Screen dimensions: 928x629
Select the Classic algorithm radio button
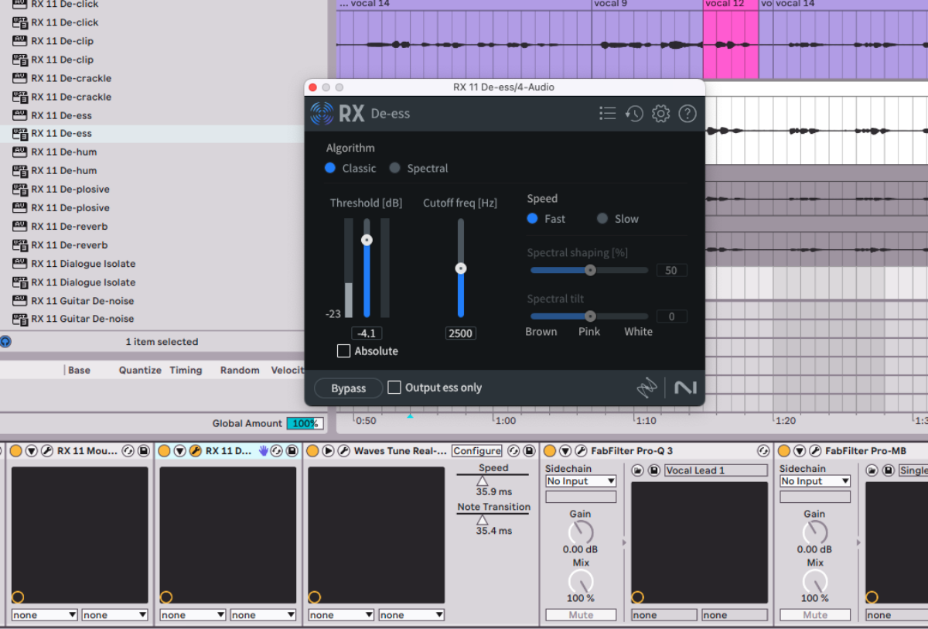click(x=330, y=168)
